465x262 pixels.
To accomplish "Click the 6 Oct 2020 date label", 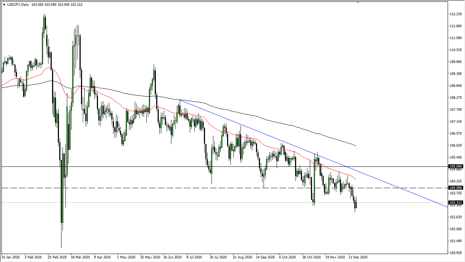I will pos(287,256).
